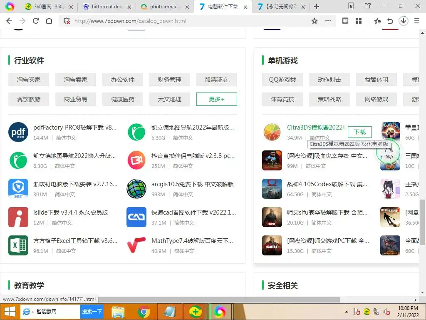
Task: Open the three-dot address bar menu
Action: point(328,21)
